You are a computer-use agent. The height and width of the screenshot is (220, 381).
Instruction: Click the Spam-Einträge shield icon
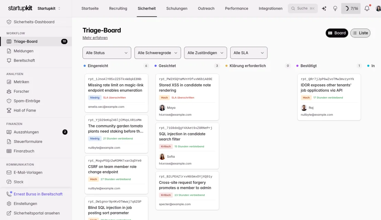pyautogui.click(x=9, y=101)
